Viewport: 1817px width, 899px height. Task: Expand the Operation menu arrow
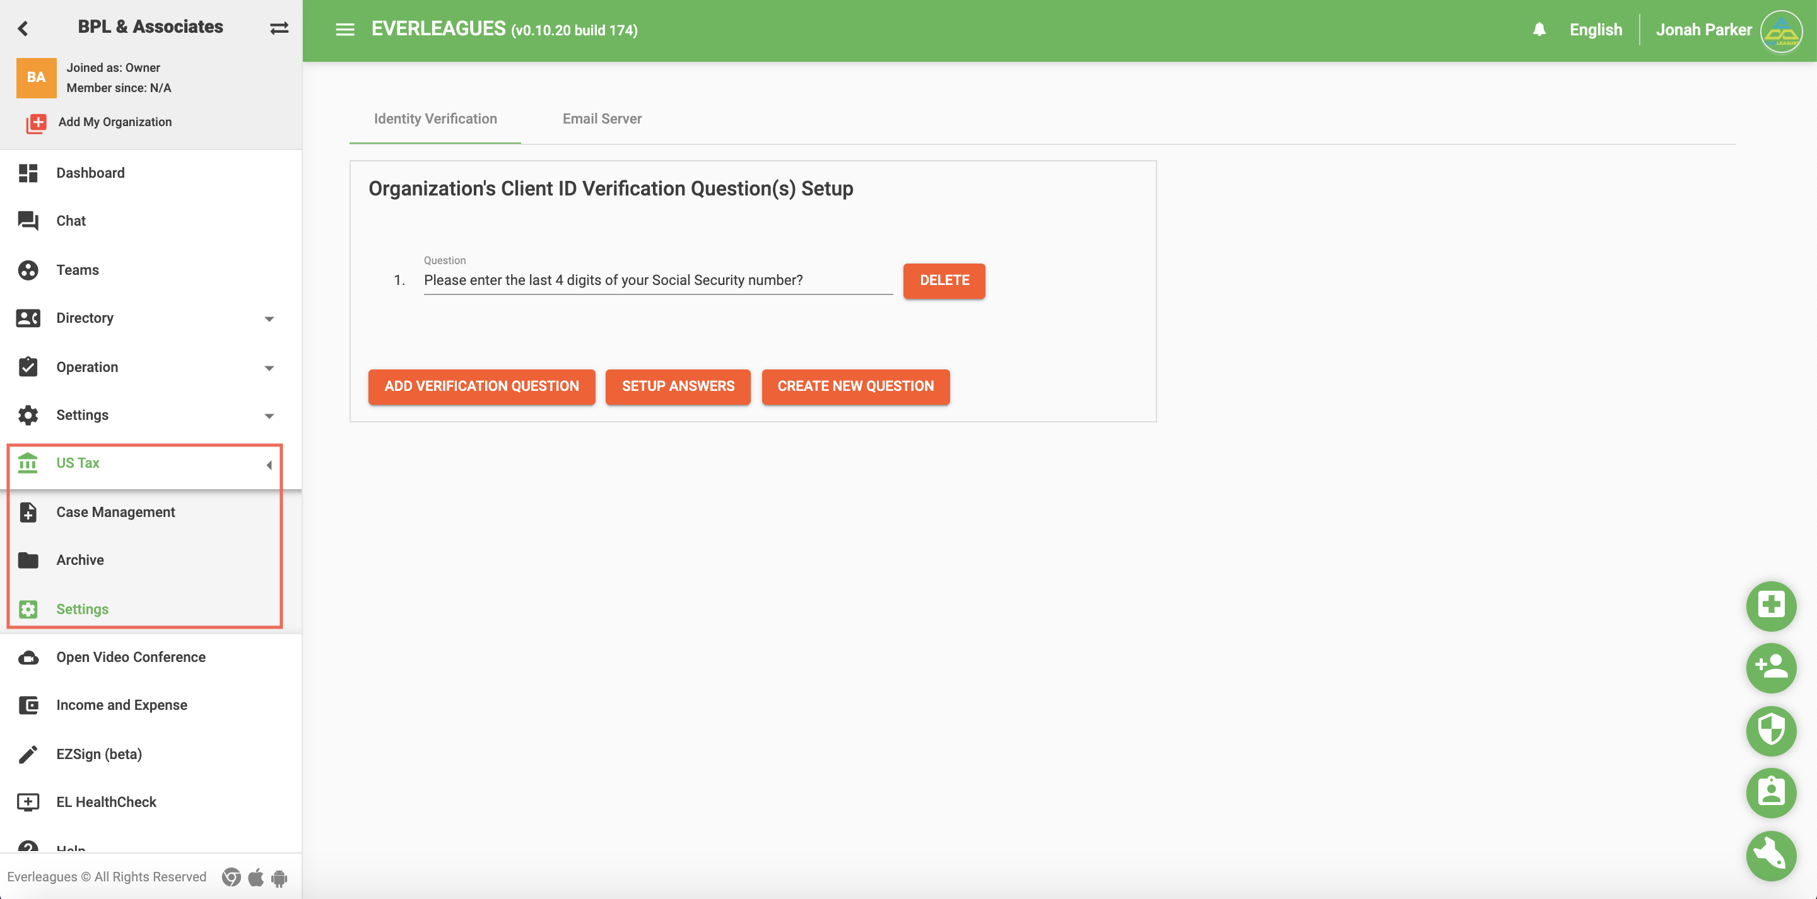point(269,368)
